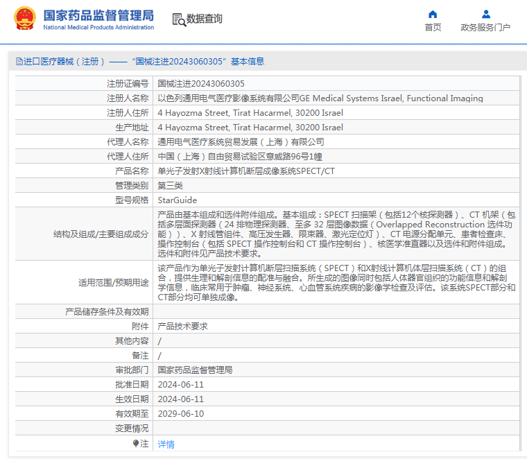
Task: Click the 首页 home icon
Action: click(433, 14)
